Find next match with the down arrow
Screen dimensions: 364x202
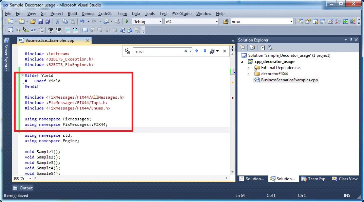click(205, 51)
